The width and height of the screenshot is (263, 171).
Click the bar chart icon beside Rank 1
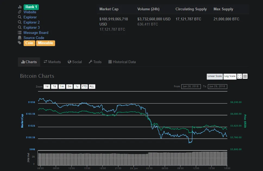20,7
